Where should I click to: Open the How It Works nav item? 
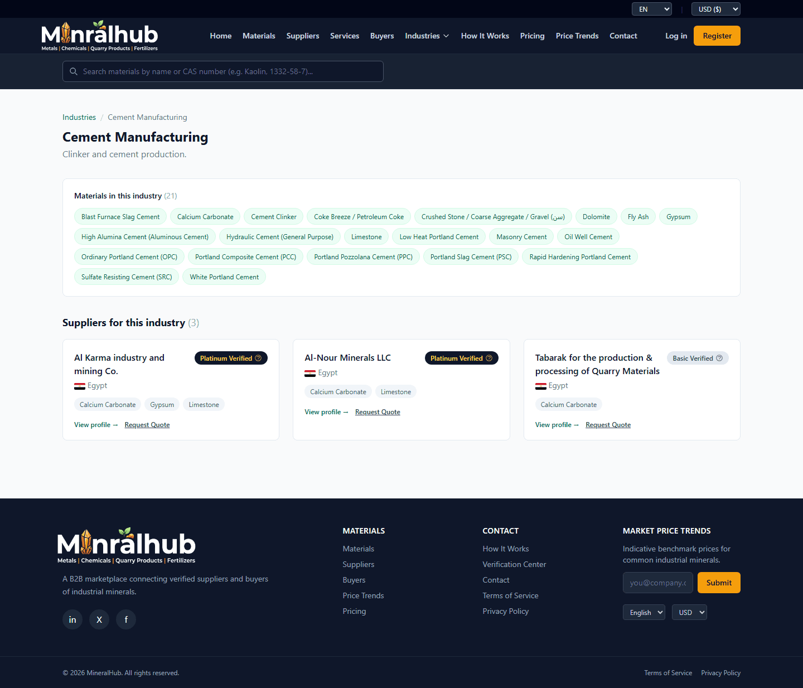click(485, 36)
